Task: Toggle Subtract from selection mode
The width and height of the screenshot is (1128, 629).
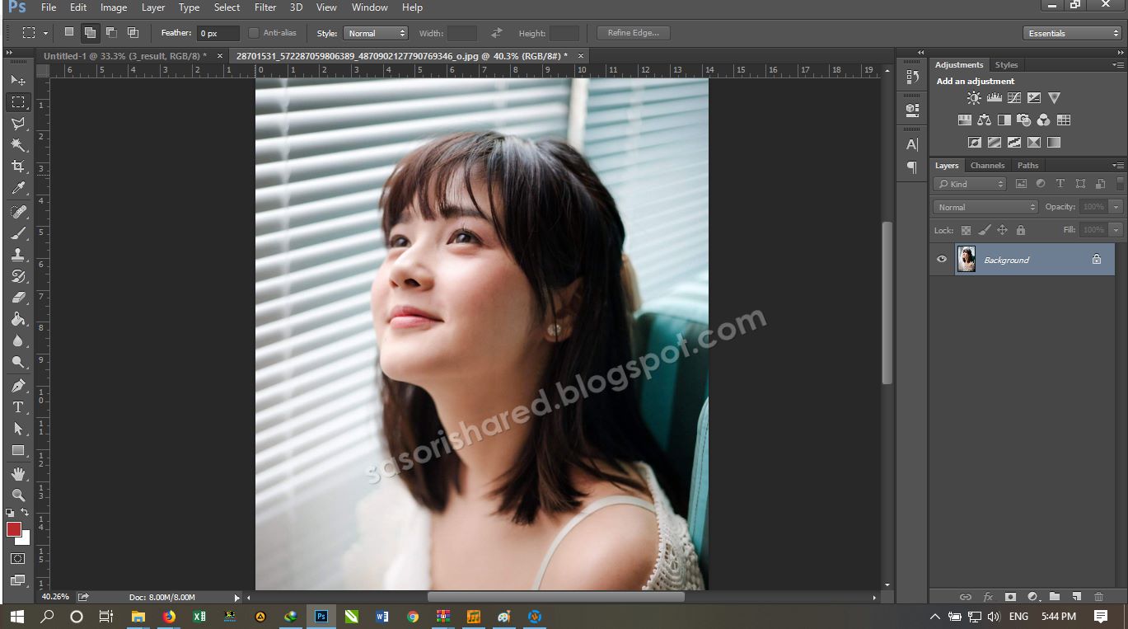Action: [x=111, y=33]
